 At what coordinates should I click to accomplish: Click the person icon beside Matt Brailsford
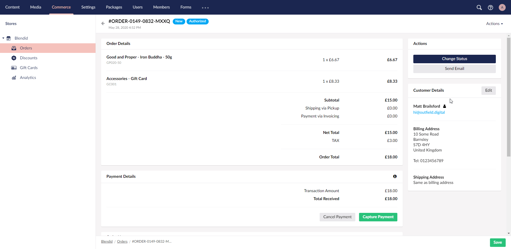click(444, 106)
